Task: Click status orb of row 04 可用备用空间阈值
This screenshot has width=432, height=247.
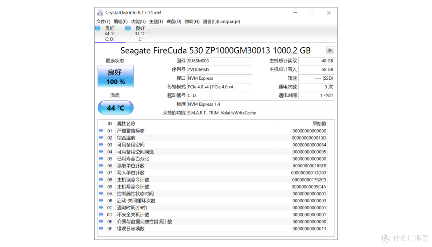Action: (x=101, y=152)
